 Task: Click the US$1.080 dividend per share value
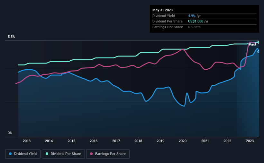tap(196, 21)
